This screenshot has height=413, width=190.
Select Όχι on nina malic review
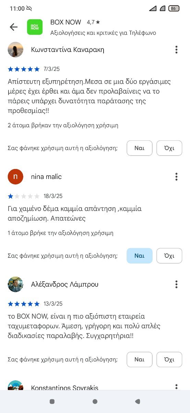pos(169,256)
